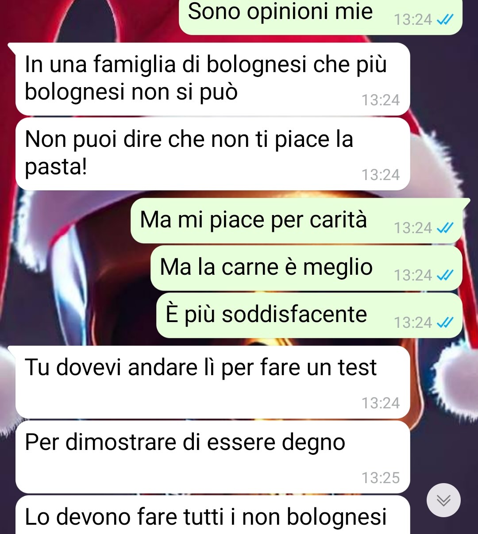The width and height of the screenshot is (478, 534).
Task: Tap the timestamp under 'bolognesi non si può'
Action: click(x=381, y=100)
